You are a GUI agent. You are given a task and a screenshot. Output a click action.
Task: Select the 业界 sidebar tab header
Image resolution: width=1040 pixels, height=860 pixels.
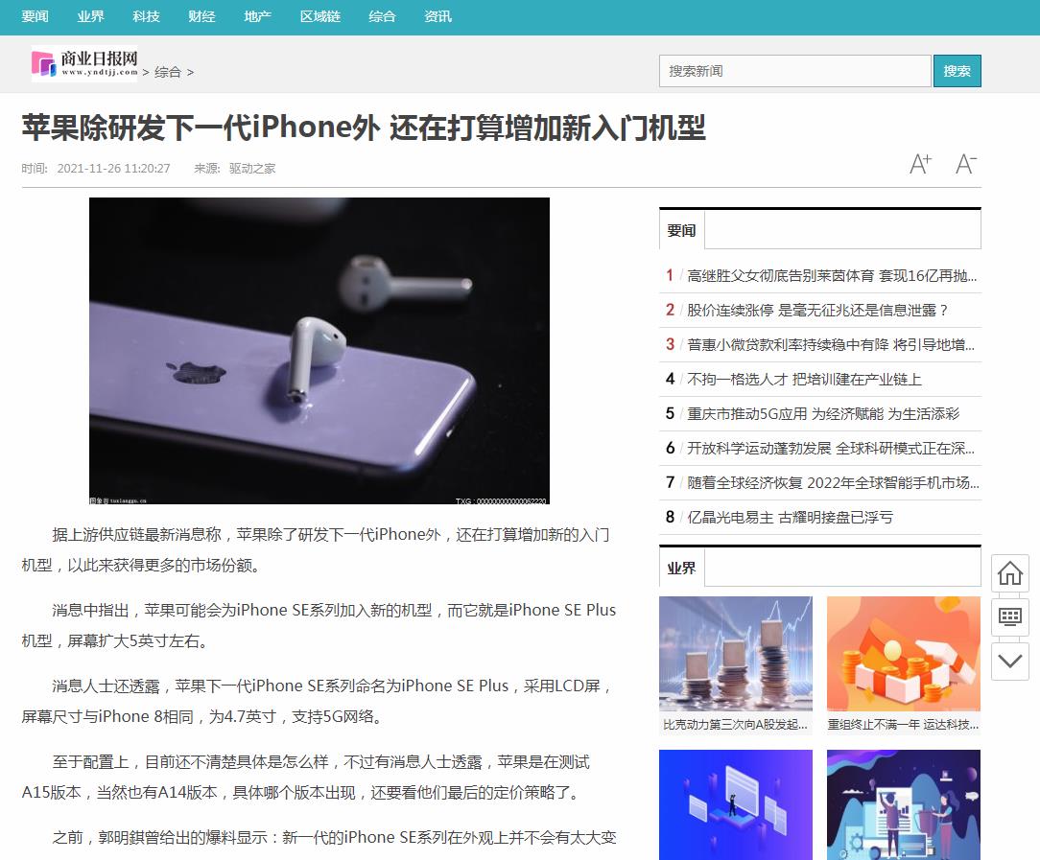681,568
